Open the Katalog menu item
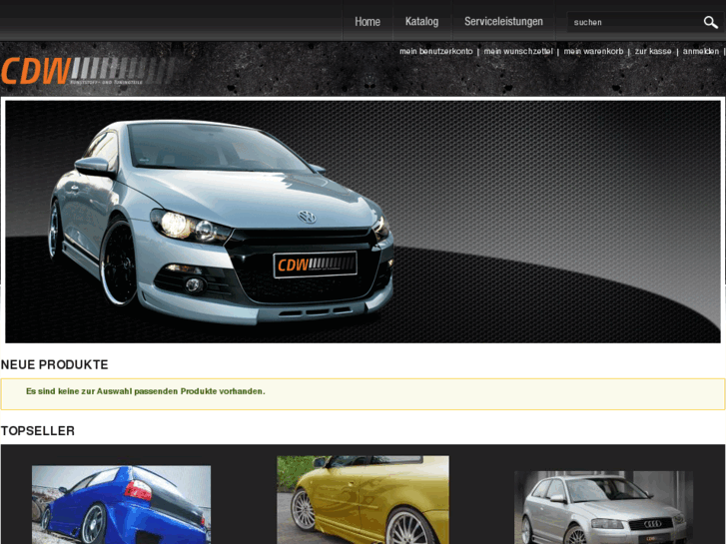 point(421,21)
